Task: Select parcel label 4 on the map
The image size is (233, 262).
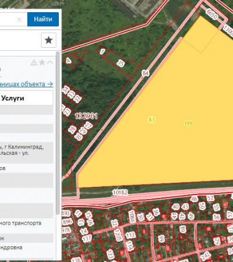Action: (68, 61)
